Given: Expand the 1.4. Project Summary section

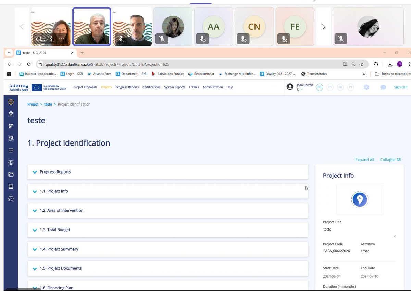Looking at the screenshot, I should click(168, 249).
